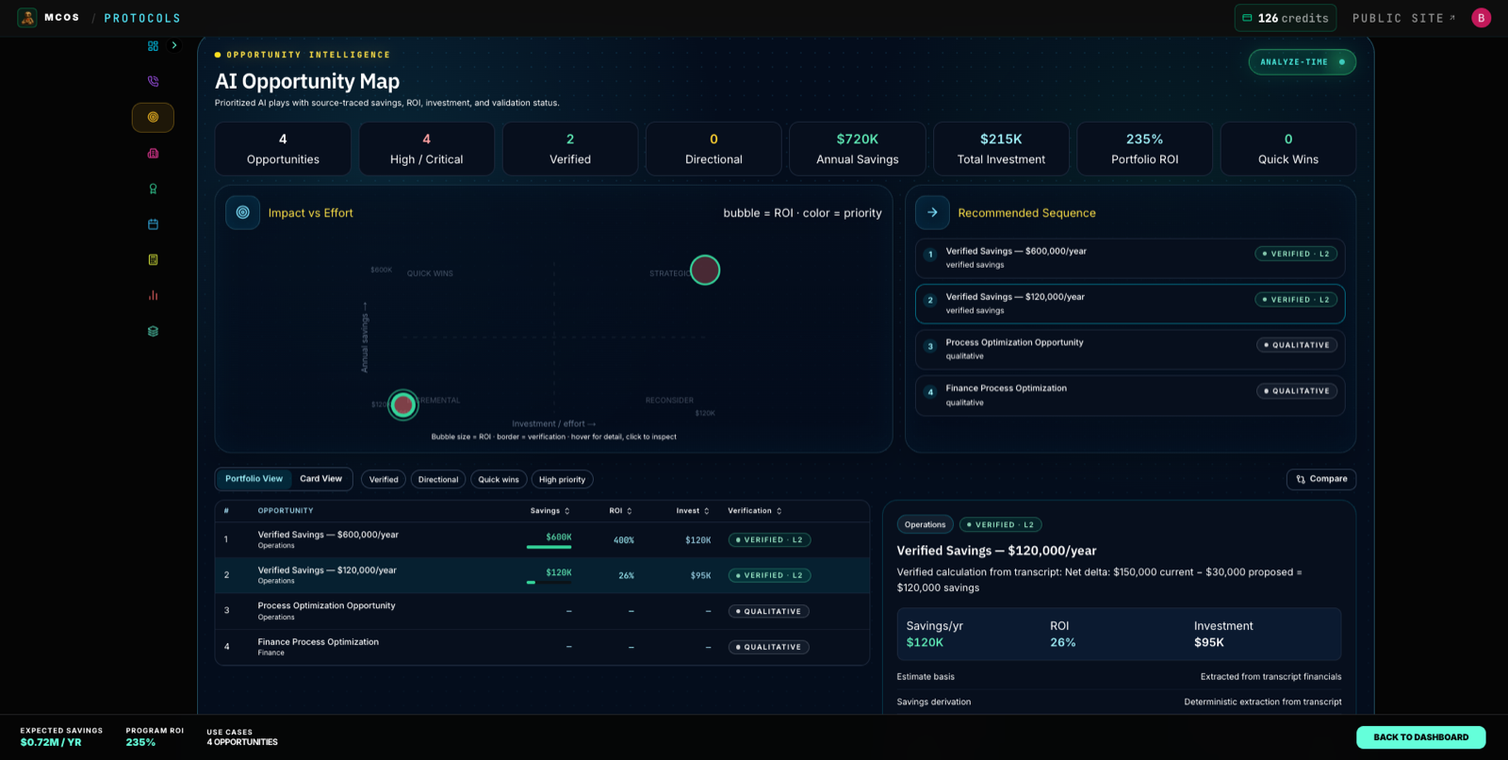Click the $720K Annual Savings stat card
This screenshot has width=1508, height=760.
click(x=858, y=149)
